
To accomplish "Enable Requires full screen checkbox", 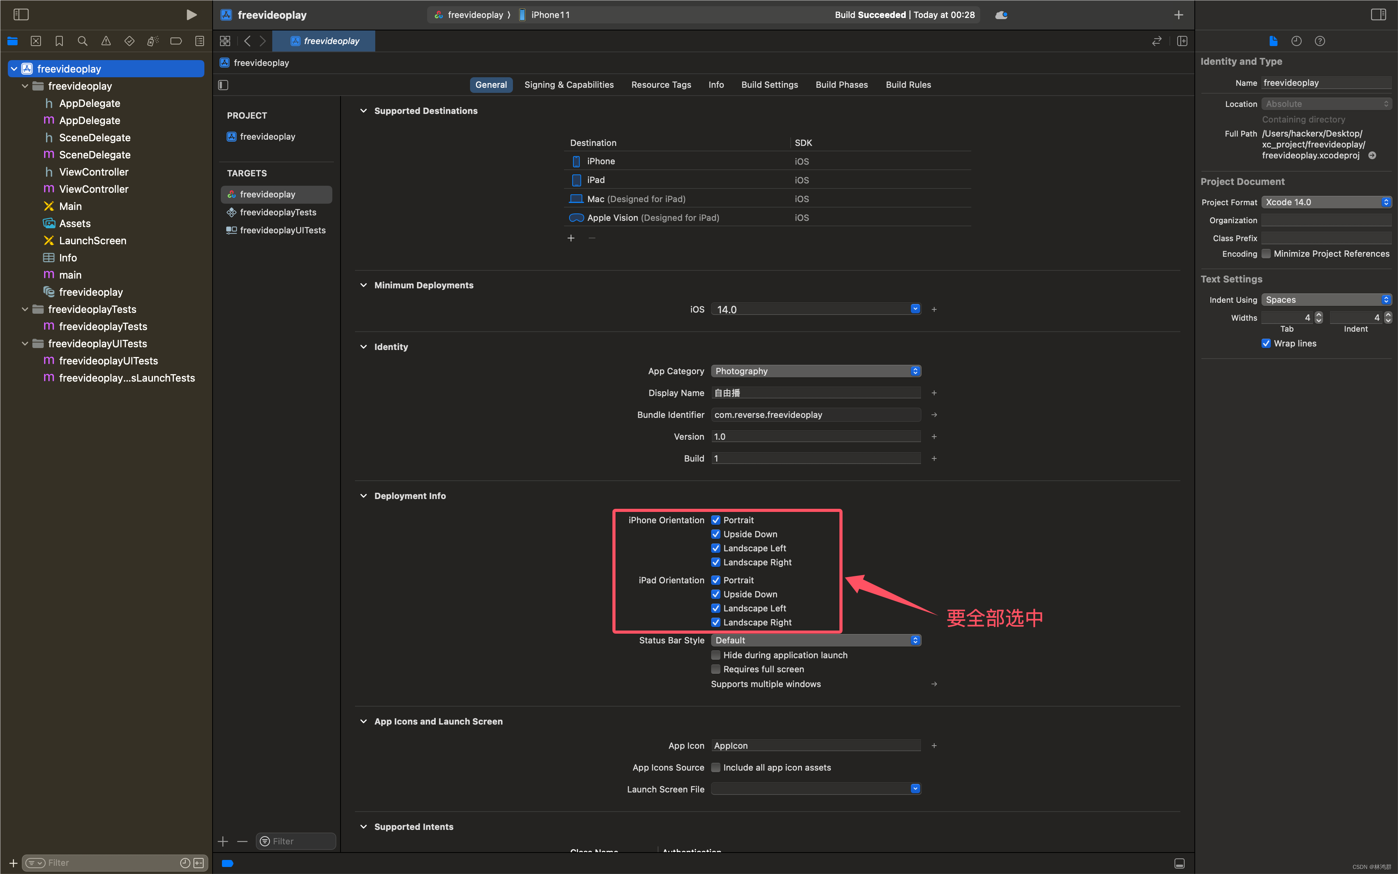I will [716, 669].
